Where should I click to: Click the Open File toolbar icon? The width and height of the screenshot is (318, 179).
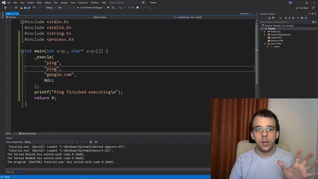[21, 8]
